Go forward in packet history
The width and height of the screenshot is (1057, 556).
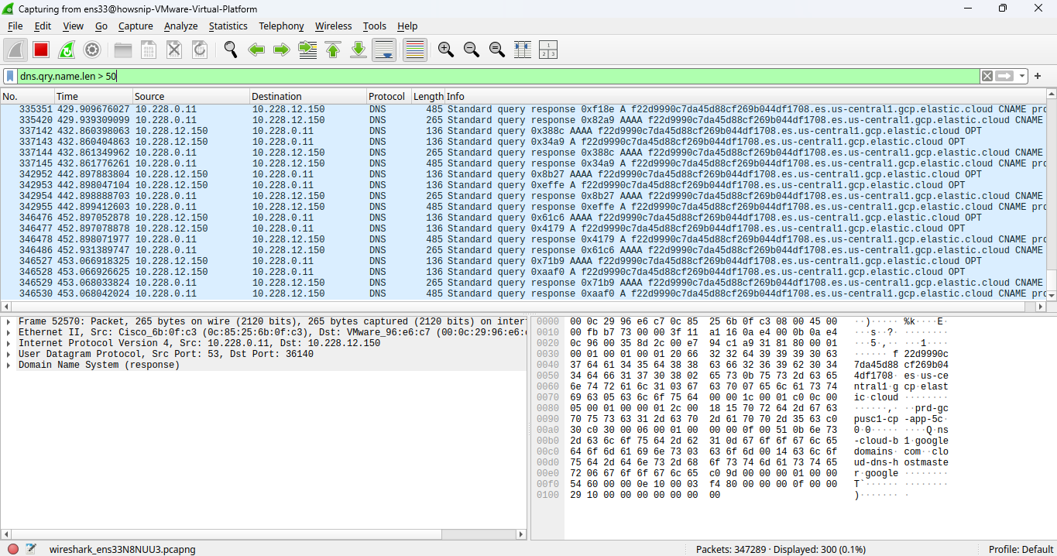pyautogui.click(x=282, y=50)
